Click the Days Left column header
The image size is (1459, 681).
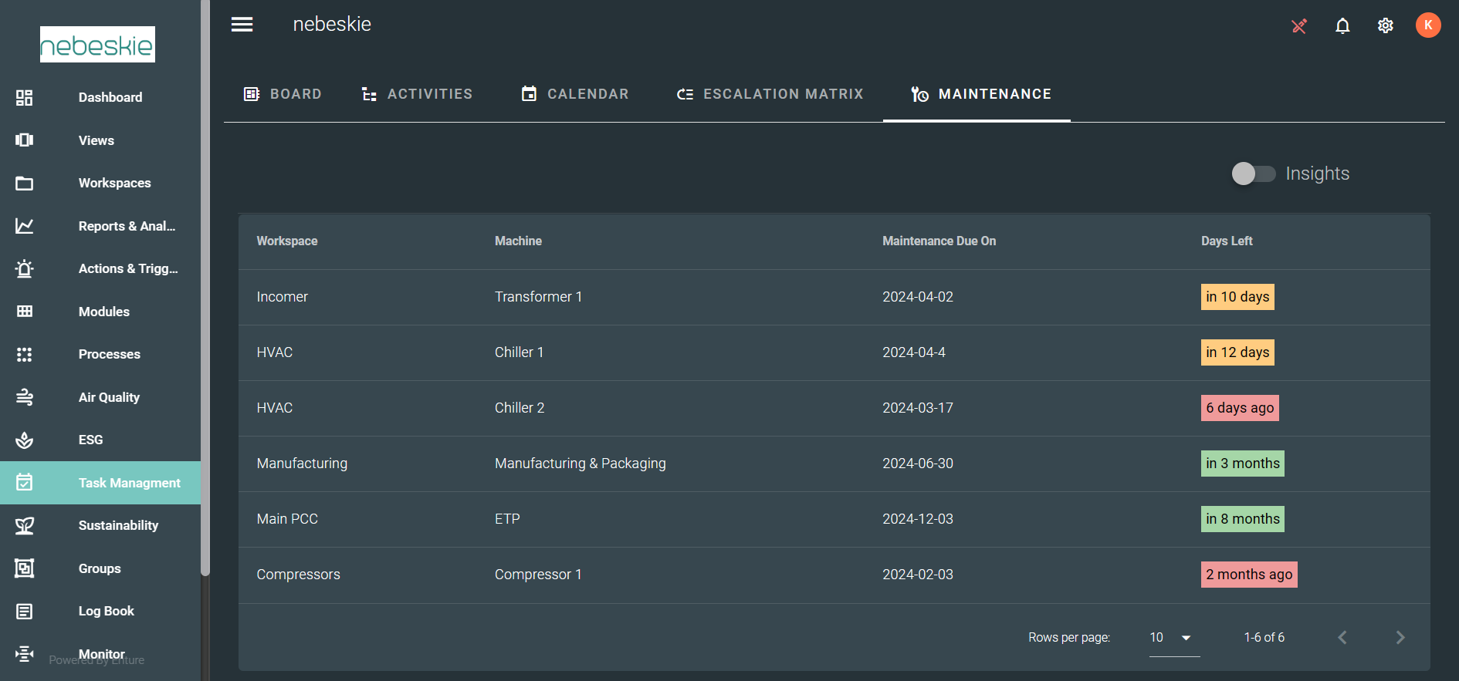1226,241
